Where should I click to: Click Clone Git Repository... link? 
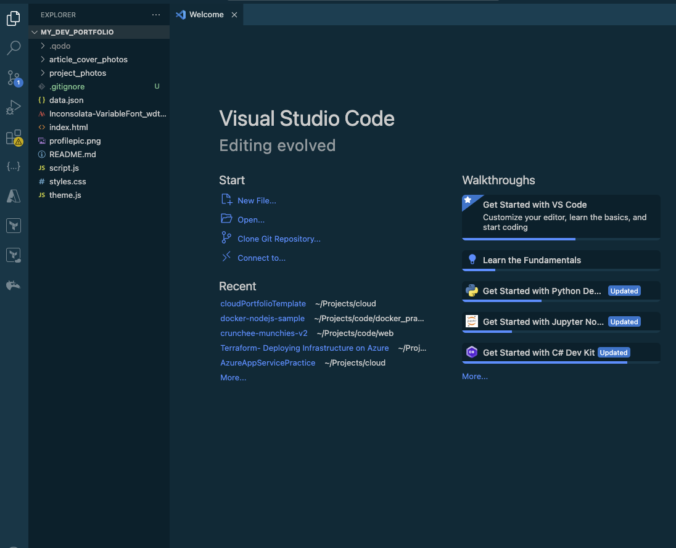tap(279, 239)
